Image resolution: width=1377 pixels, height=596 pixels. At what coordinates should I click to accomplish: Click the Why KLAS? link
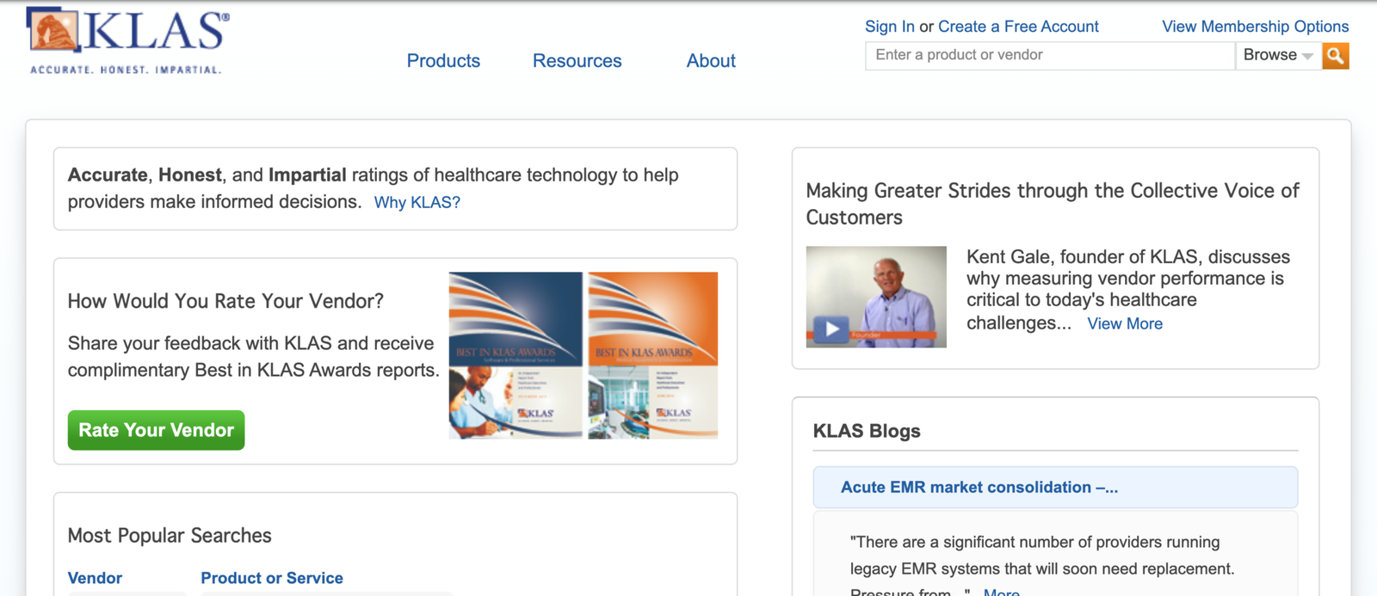pyautogui.click(x=417, y=202)
